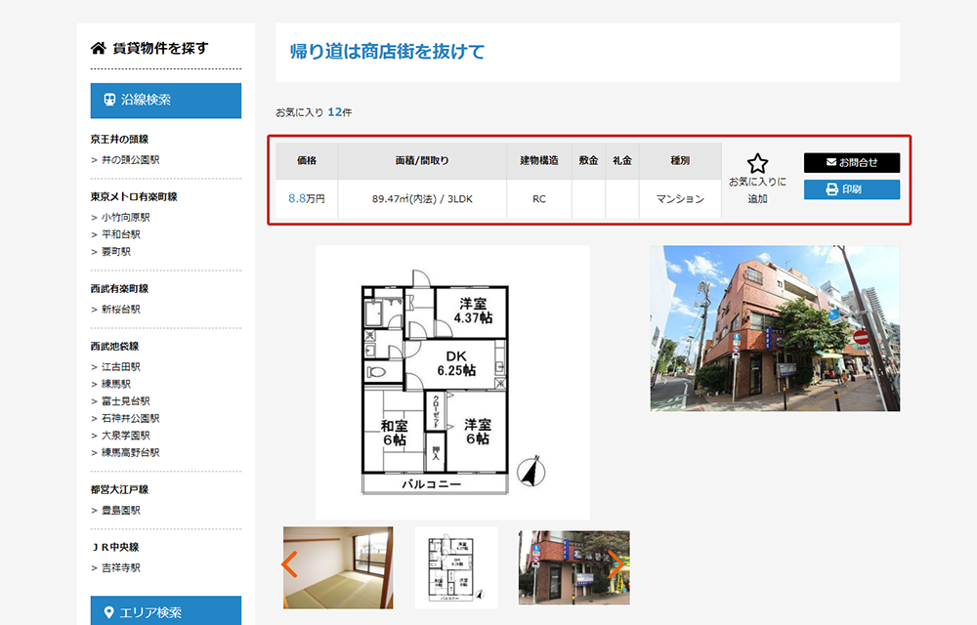Click the house icon beside 賃貸物件を探す
This screenshot has width=977, height=625.
coord(98,48)
